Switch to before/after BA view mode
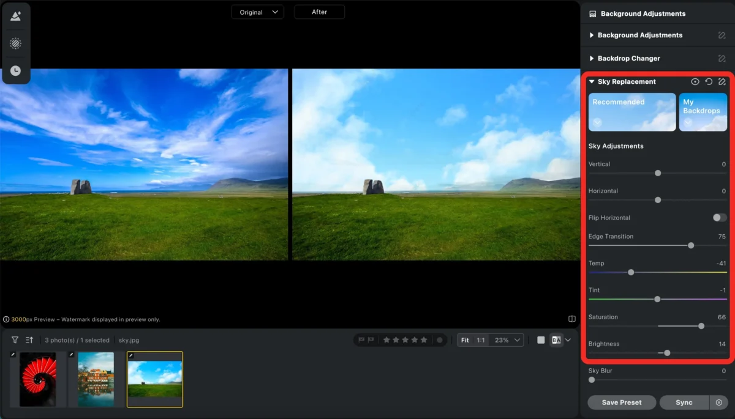The width and height of the screenshot is (735, 419). coord(556,340)
